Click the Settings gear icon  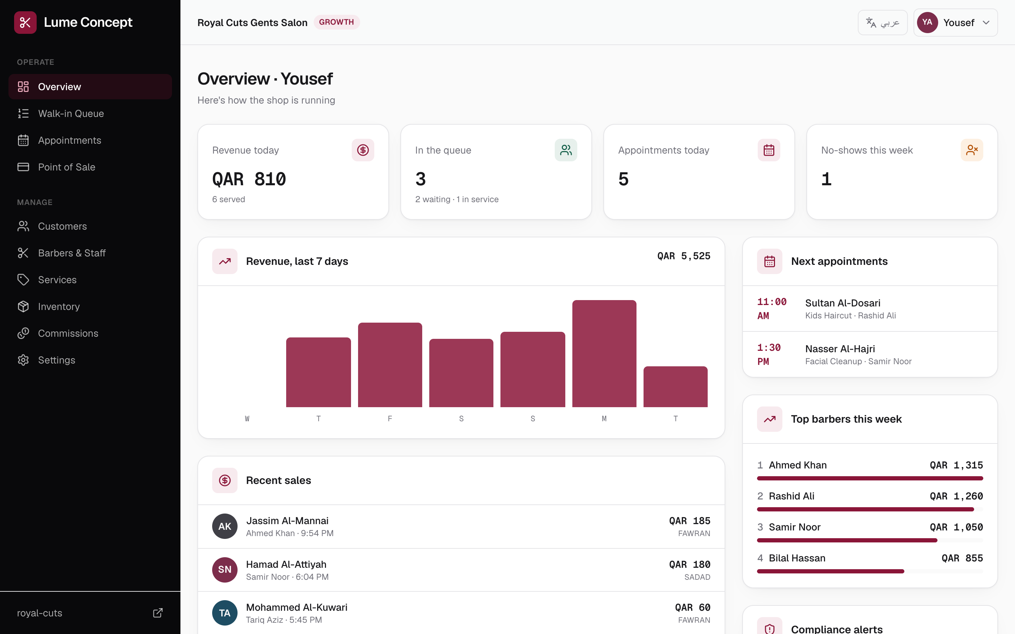pyautogui.click(x=23, y=361)
